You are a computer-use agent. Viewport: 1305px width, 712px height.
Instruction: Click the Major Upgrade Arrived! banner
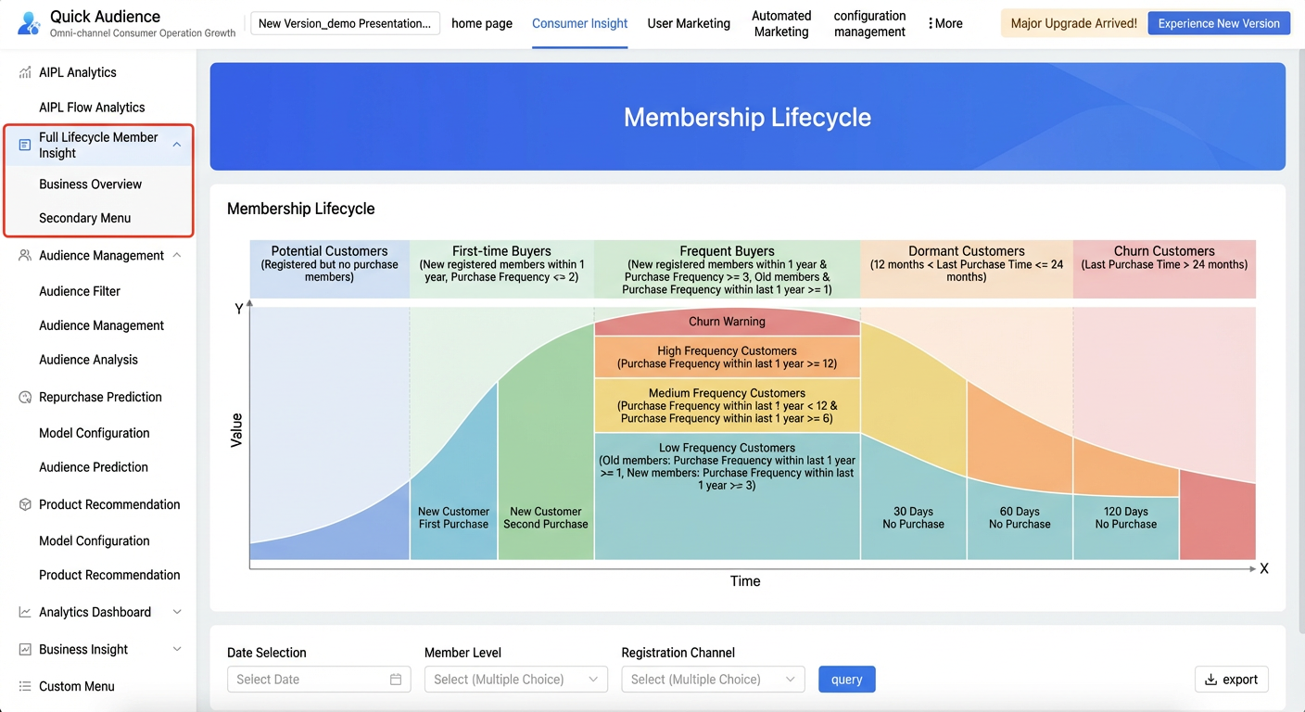tap(1074, 23)
